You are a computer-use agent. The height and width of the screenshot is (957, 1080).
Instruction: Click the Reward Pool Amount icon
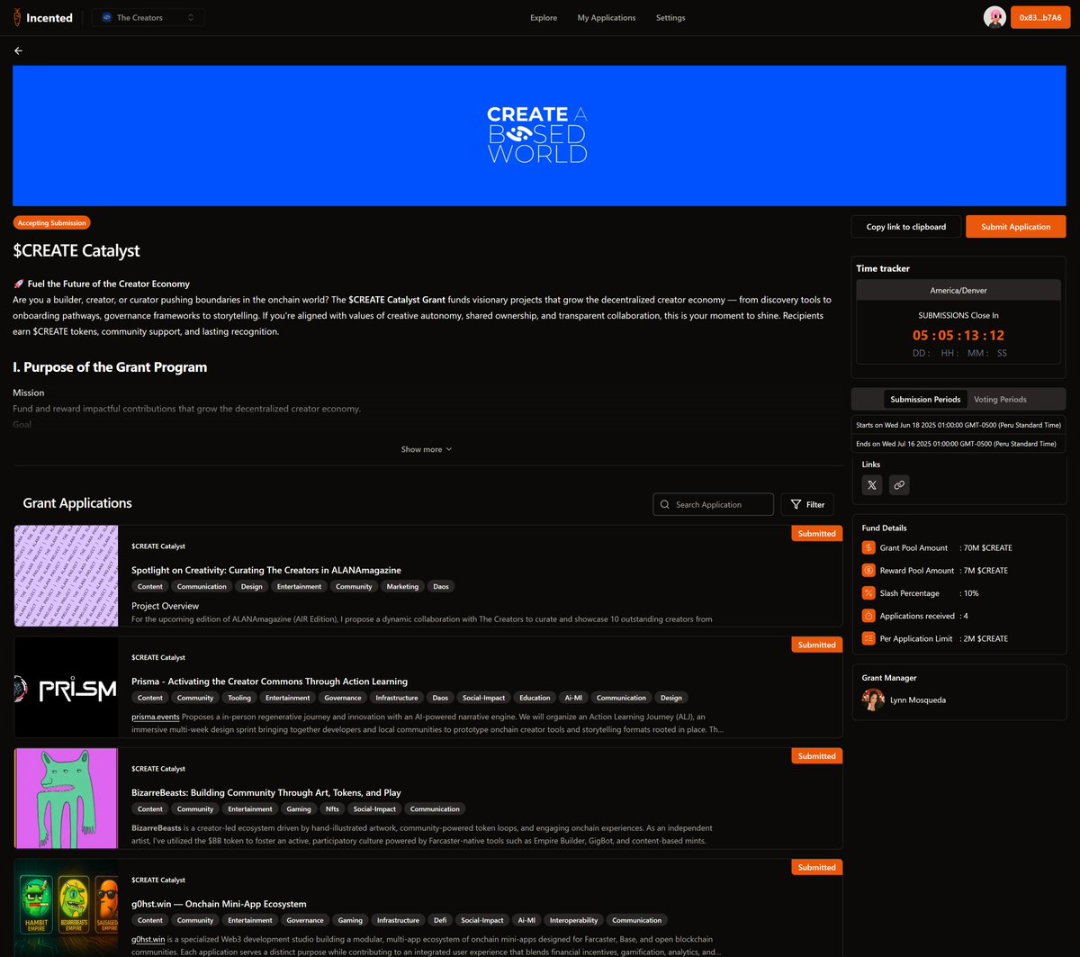pos(868,570)
